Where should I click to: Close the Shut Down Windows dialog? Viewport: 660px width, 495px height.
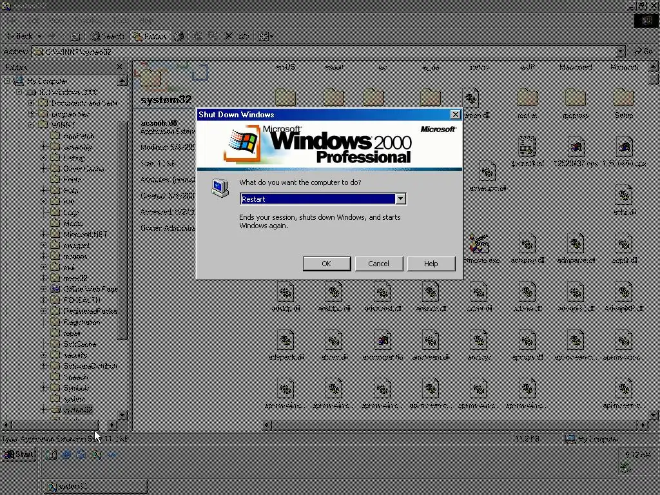[455, 115]
